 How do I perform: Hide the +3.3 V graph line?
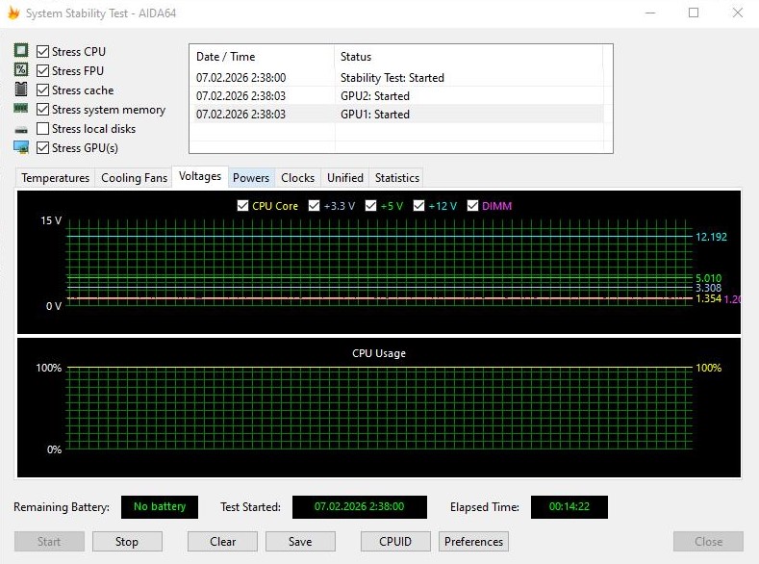315,206
